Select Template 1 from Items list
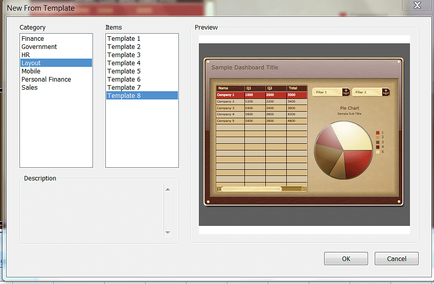Viewport: 434px width, 284px height. [124, 39]
